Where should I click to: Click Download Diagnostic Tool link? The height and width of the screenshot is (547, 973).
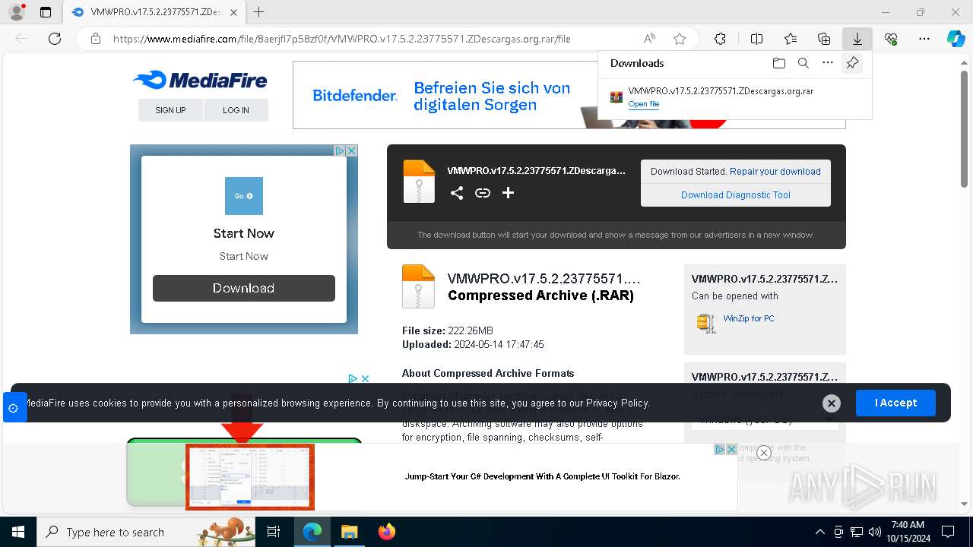click(x=736, y=195)
